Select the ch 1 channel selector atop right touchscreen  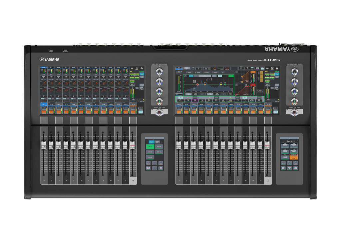[179, 69]
